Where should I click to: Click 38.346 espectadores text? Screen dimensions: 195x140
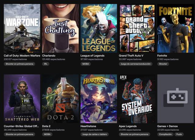[15, 130]
